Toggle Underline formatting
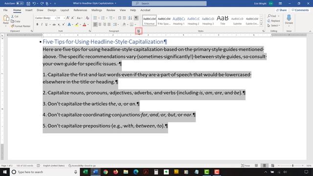 point(46,24)
